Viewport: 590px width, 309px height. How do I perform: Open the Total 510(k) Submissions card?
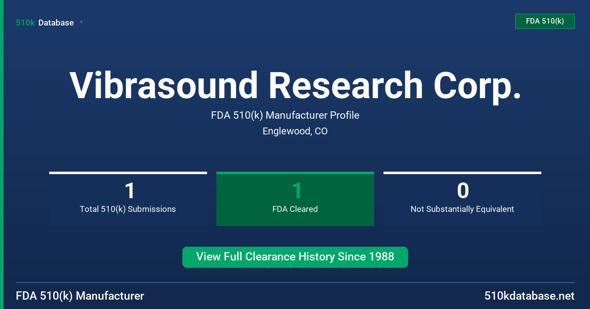coord(128,199)
